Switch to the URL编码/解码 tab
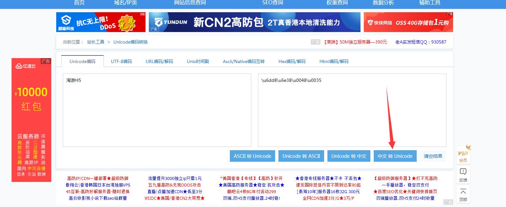The width and height of the screenshot is (506, 207). tap(159, 61)
